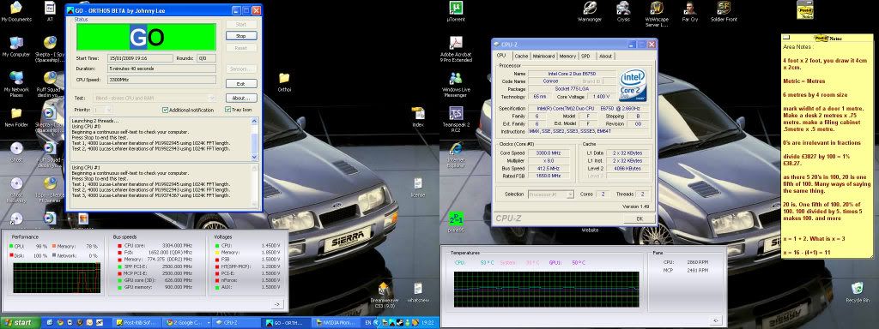879x329 pixels.
Task: Click OK in the CPU-Z window
Action: (x=639, y=218)
